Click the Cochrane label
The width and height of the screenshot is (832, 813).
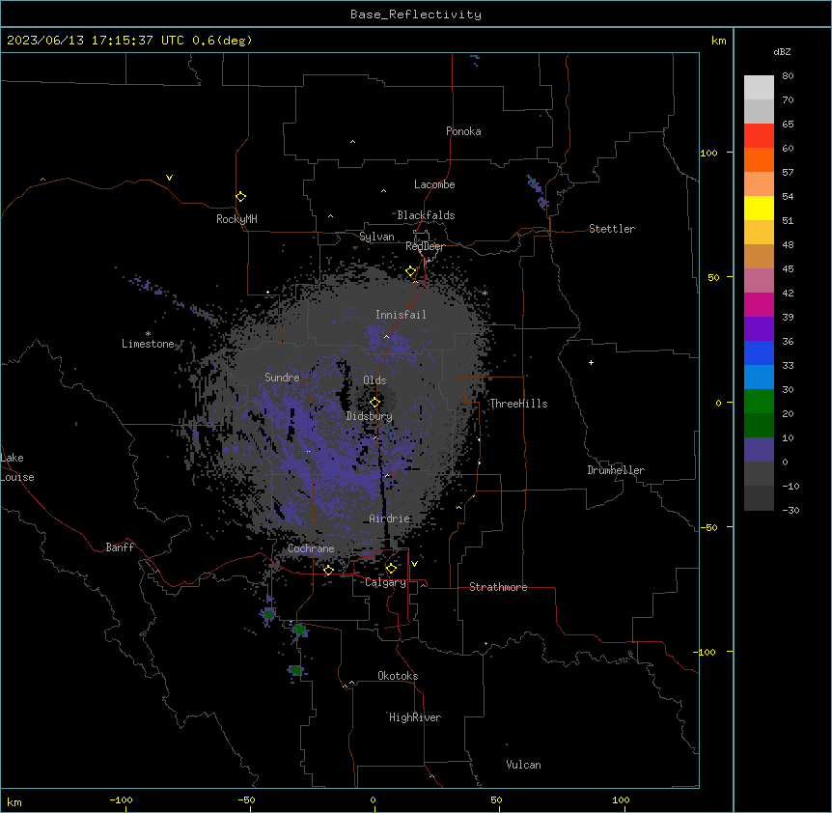(x=311, y=548)
